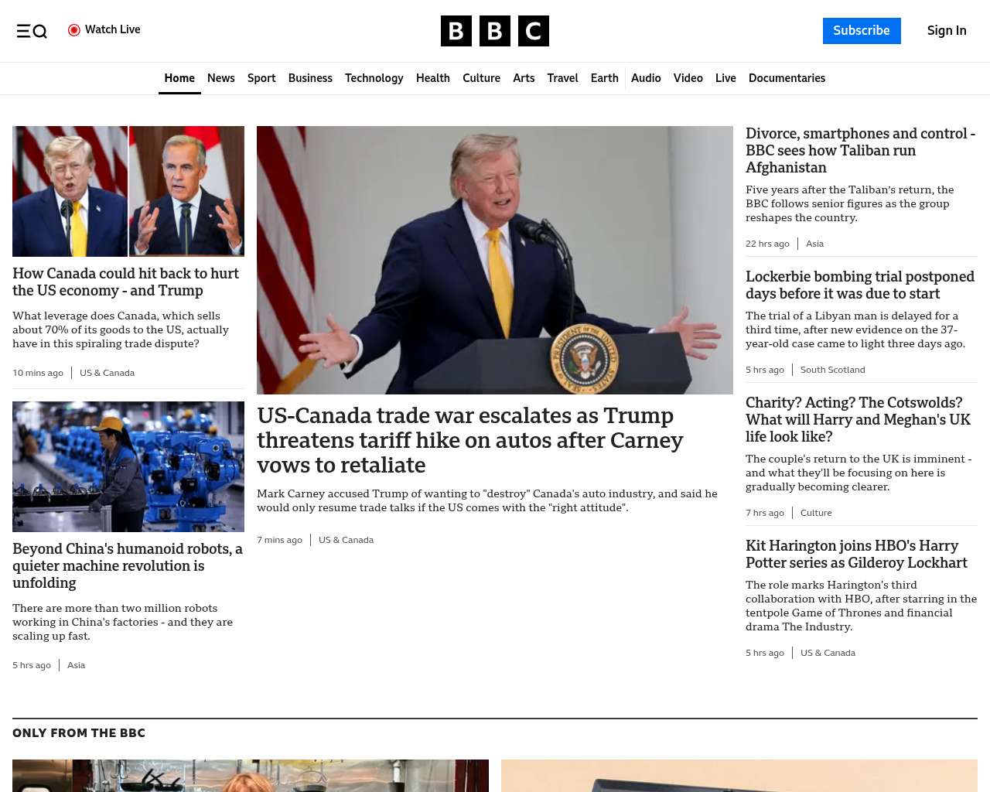Click the 'ONLY FROM THE BBC' heading

tap(79, 733)
